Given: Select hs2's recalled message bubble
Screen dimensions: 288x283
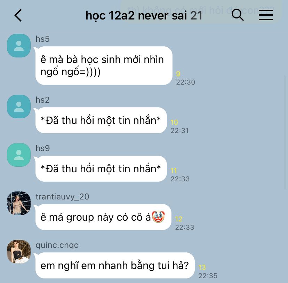Looking at the screenshot, I should 101,120.
